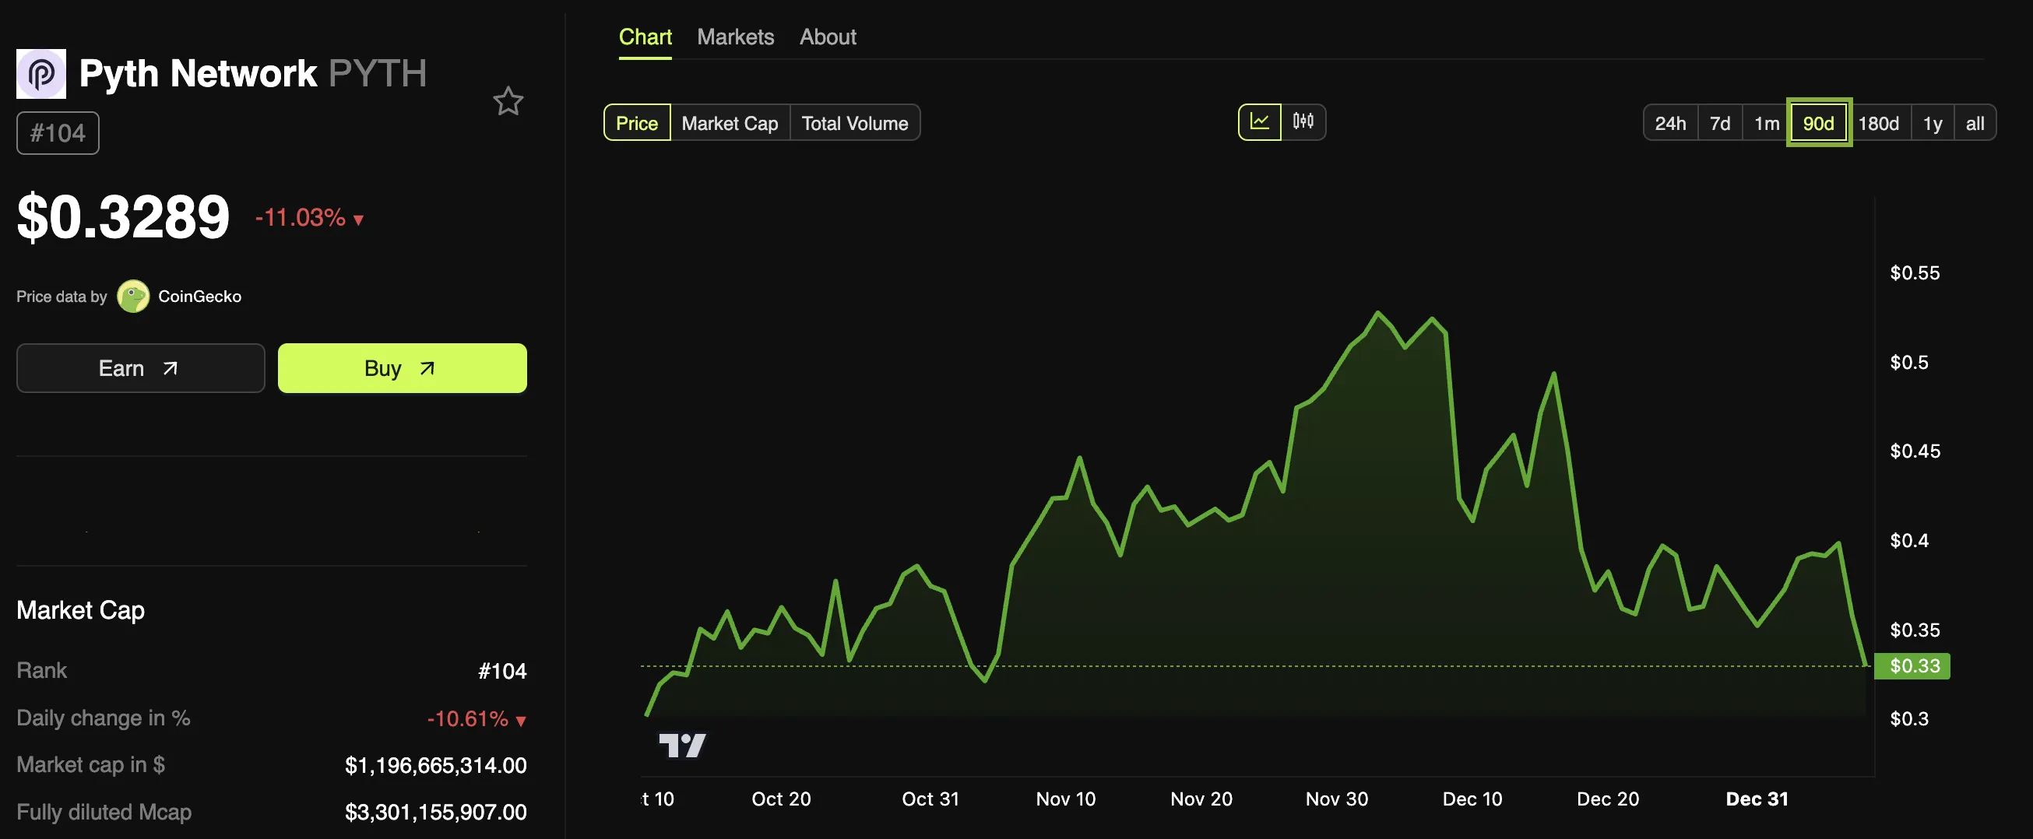
Task: Show Total Volume data on chart
Action: pyautogui.click(x=855, y=123)
